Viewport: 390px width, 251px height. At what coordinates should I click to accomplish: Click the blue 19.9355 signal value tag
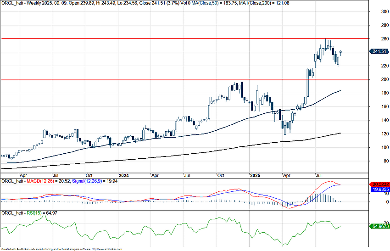(x=380, y=190)
